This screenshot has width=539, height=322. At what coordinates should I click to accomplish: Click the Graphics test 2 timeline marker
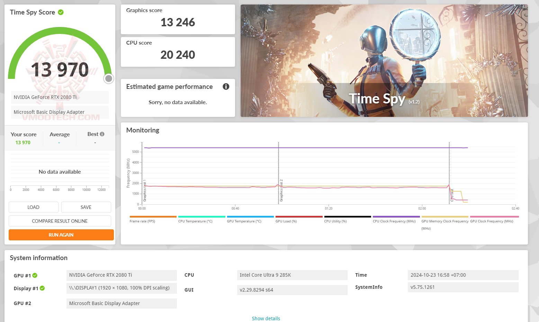[x=281, y=191]
